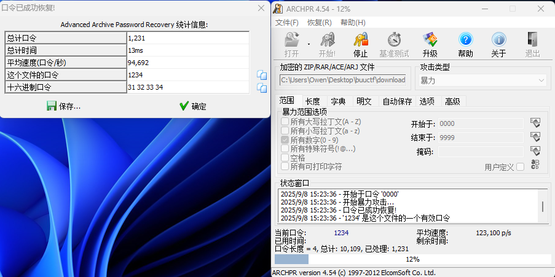Switch to the 高级 tab

453,101
